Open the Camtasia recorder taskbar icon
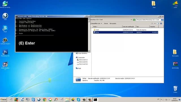The height and width of the screenshot is (102, 181). tap(90, 99)
